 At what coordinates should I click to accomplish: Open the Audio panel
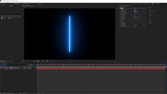[x=150, y=8]
